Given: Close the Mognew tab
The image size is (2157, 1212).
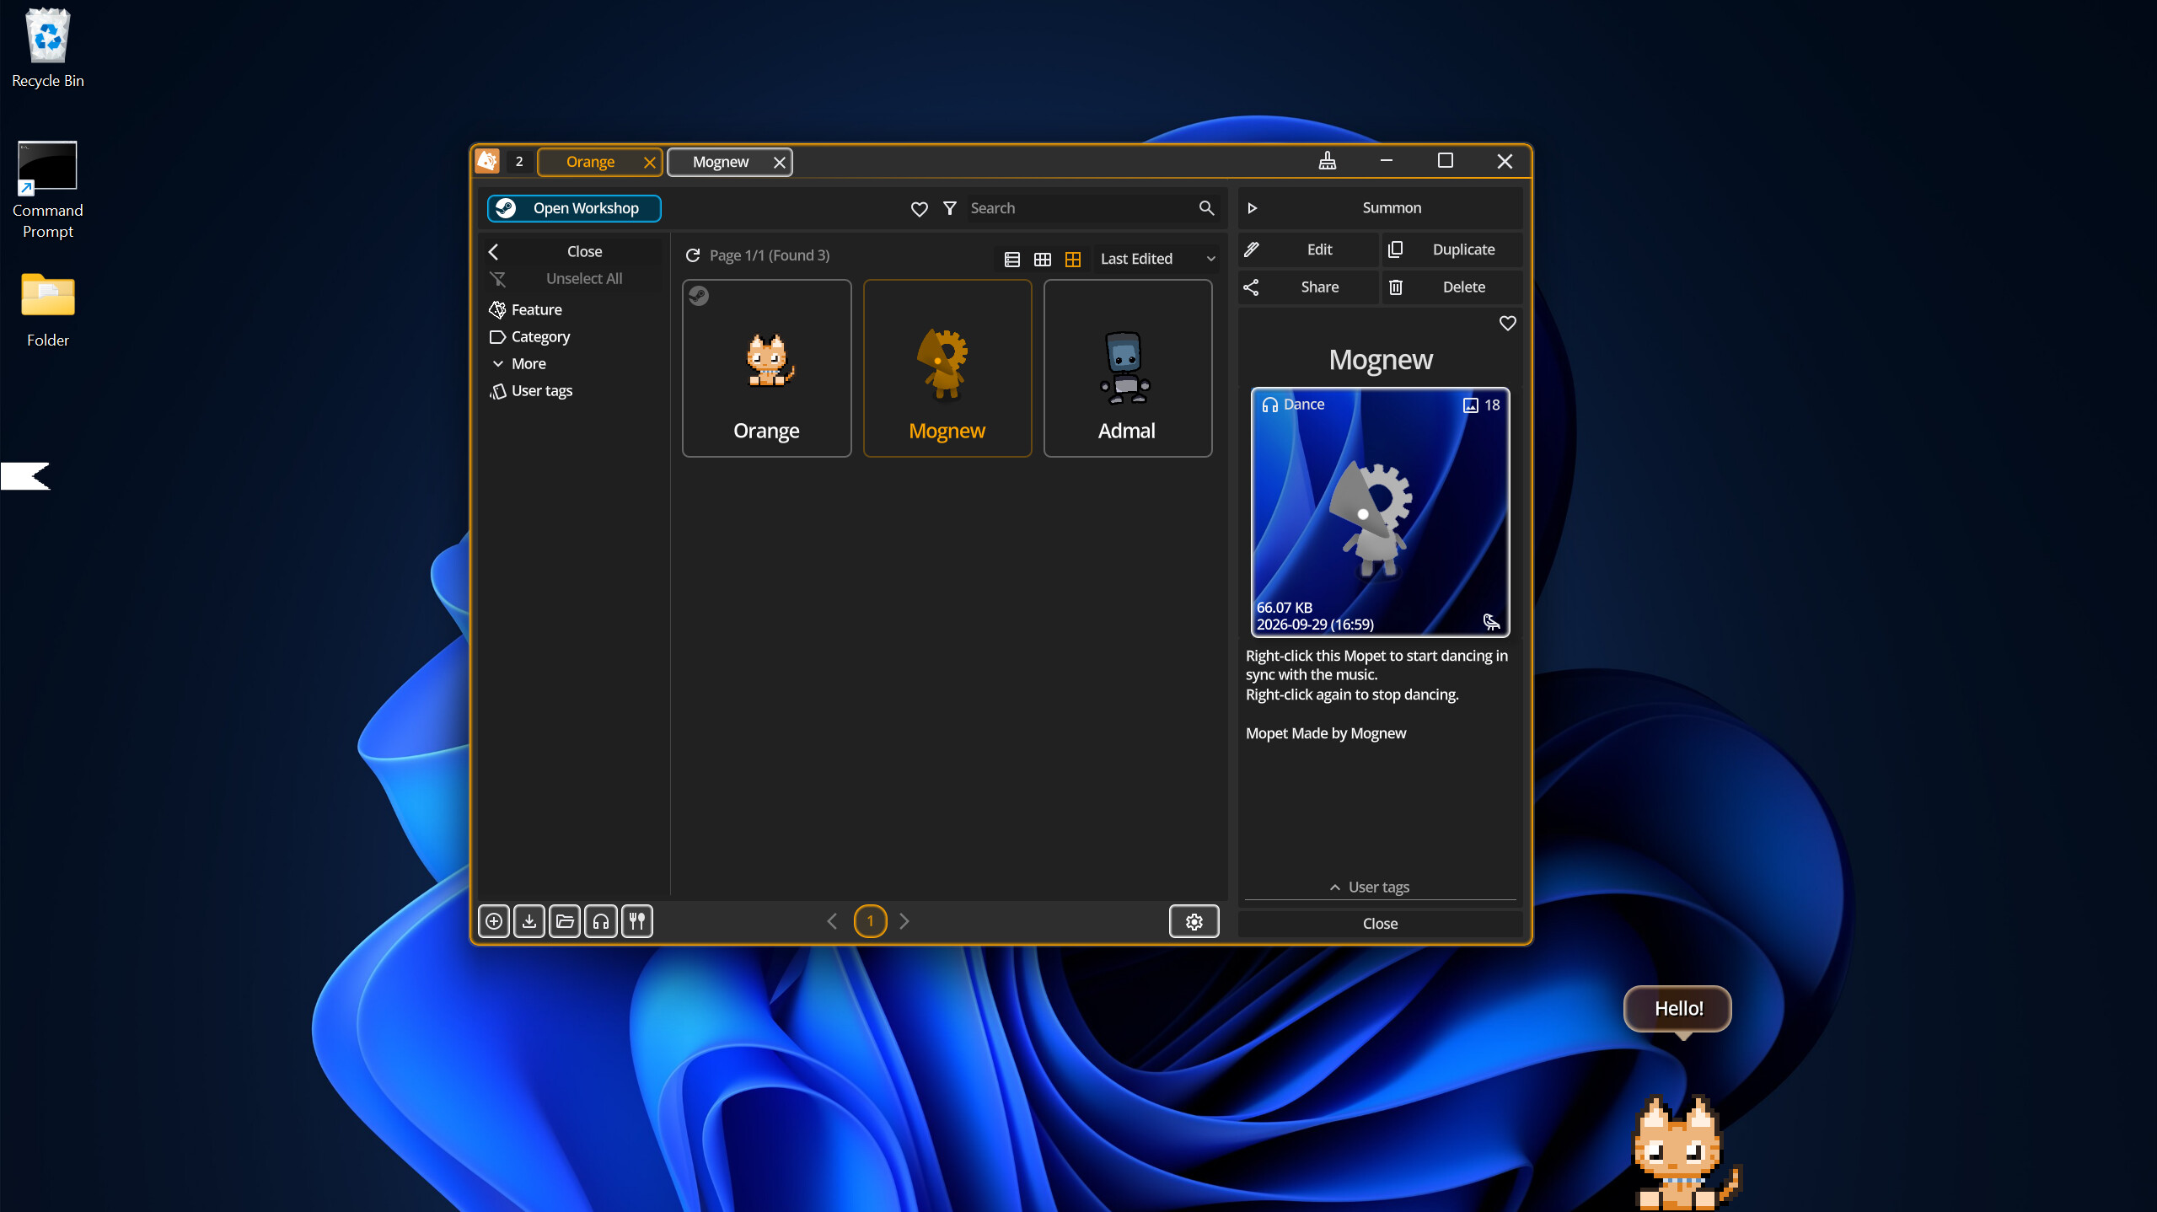Looking at the screenshot, I should pos(780,163).
